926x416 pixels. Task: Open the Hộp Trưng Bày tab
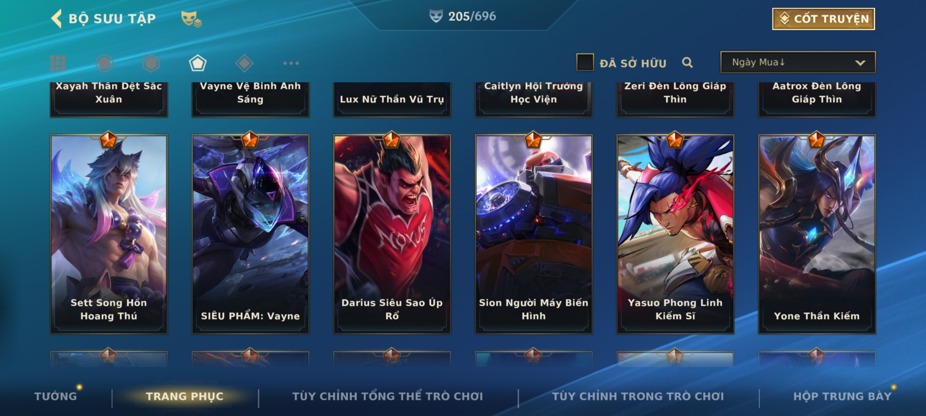[842, 396]
